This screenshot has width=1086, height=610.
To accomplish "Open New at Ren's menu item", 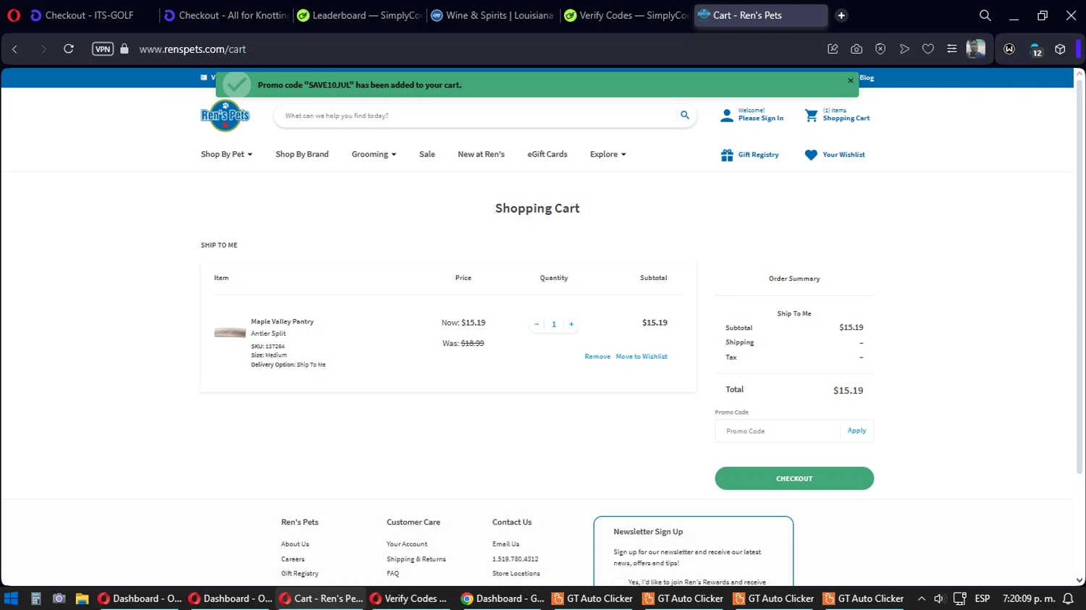I will coord(481,154).
